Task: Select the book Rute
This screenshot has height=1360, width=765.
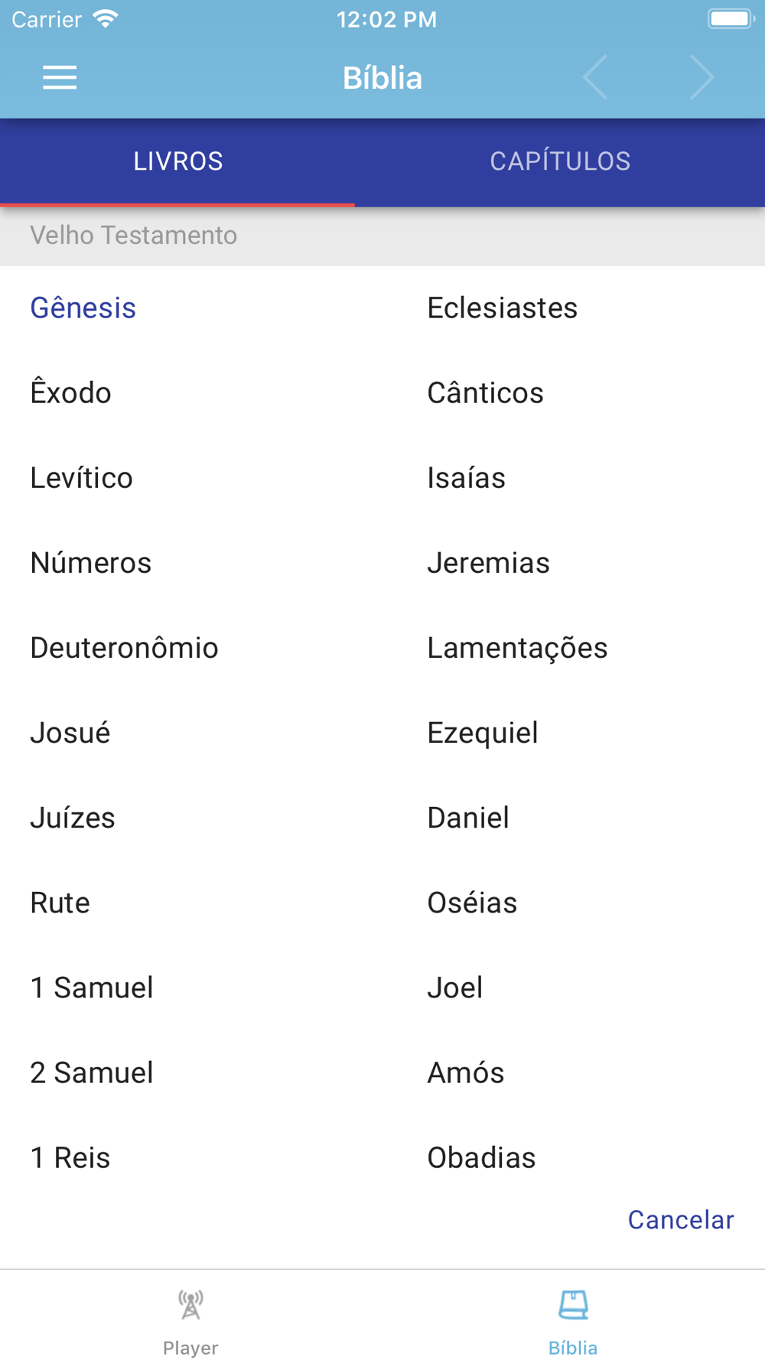Action: coord(60,903)
